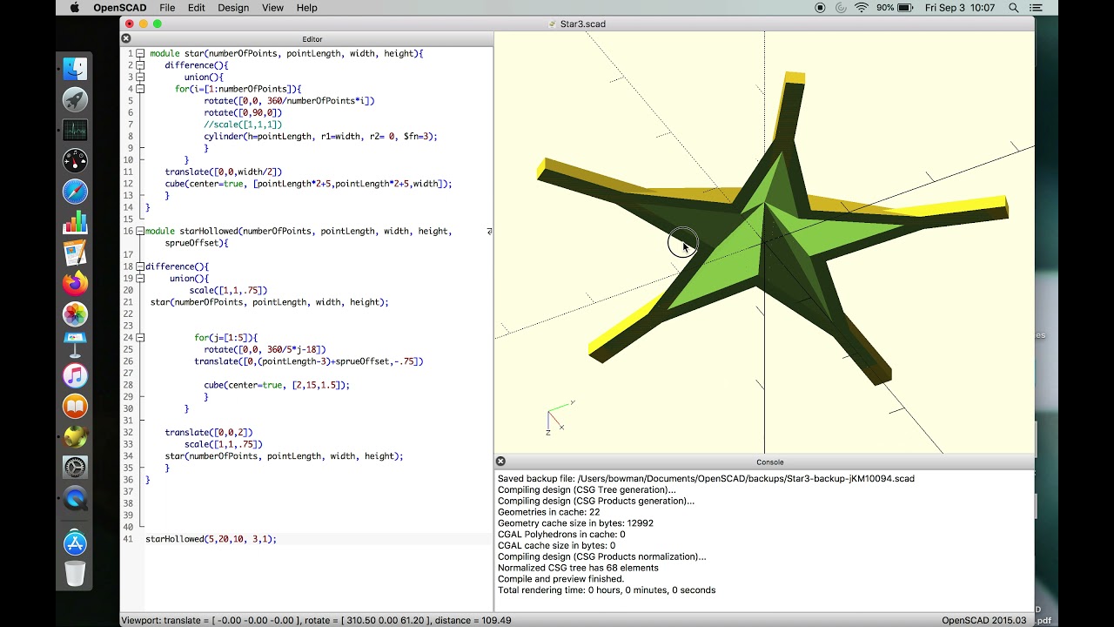This screenshot has height=627, width=1114.
Task: Click the commented //scale([1,1,1]) line
Action: point(243,125)
